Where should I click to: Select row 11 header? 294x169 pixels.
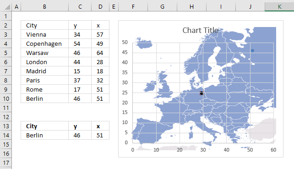point(6,108)
